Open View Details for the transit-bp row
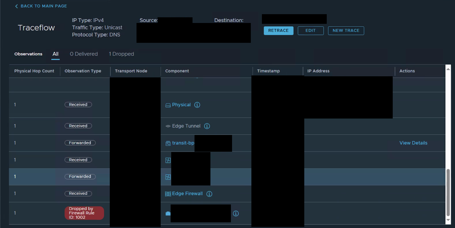455x228 pixels. coord(413,143)
